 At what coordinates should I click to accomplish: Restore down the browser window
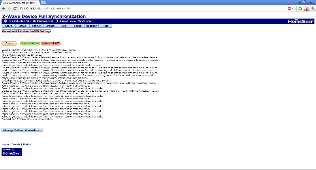pos(304,2)
